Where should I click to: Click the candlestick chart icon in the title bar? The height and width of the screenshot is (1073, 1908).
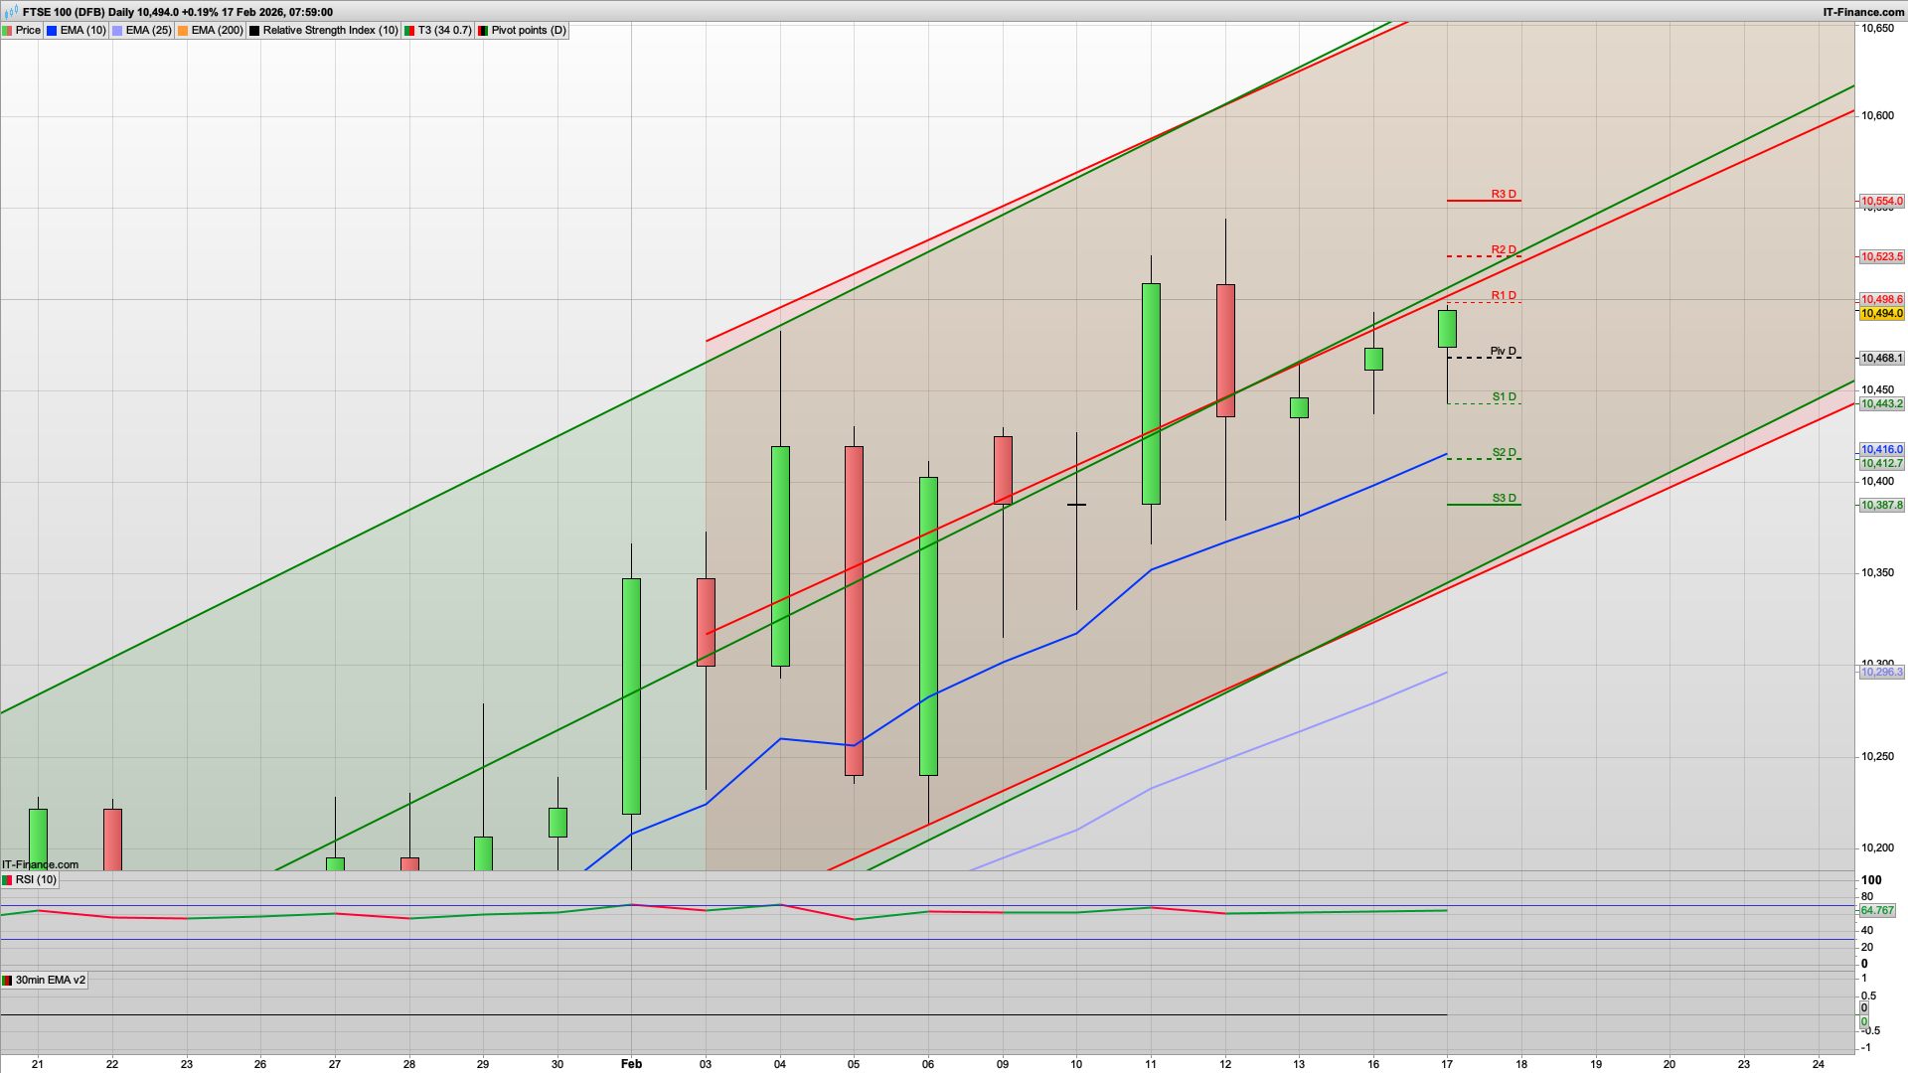pos(11,12)
